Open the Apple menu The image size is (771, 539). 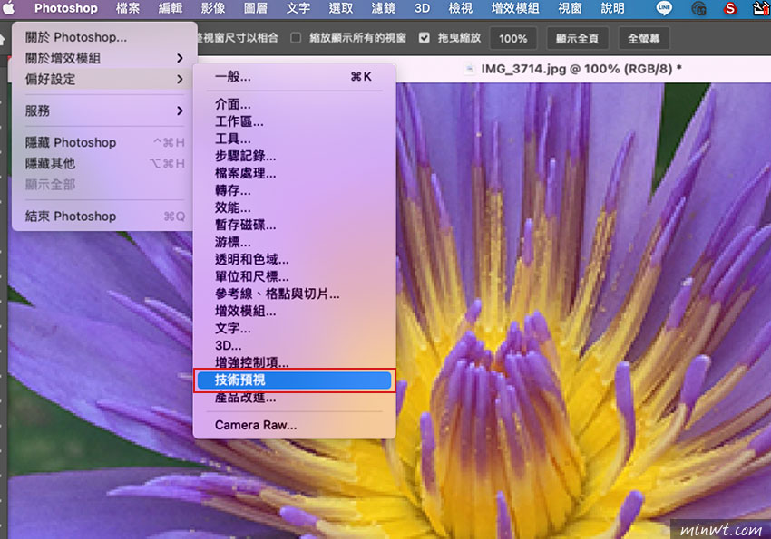click(x=9, y=8)
